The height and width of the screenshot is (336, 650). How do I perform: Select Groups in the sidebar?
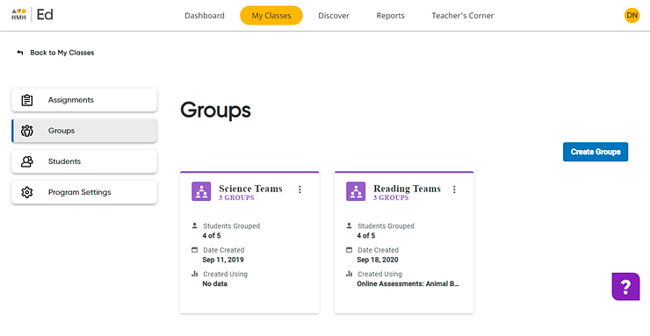pos(84,131)
